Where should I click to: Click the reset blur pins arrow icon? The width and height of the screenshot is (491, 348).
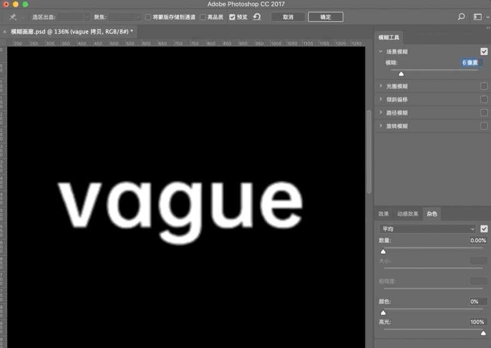256,17
